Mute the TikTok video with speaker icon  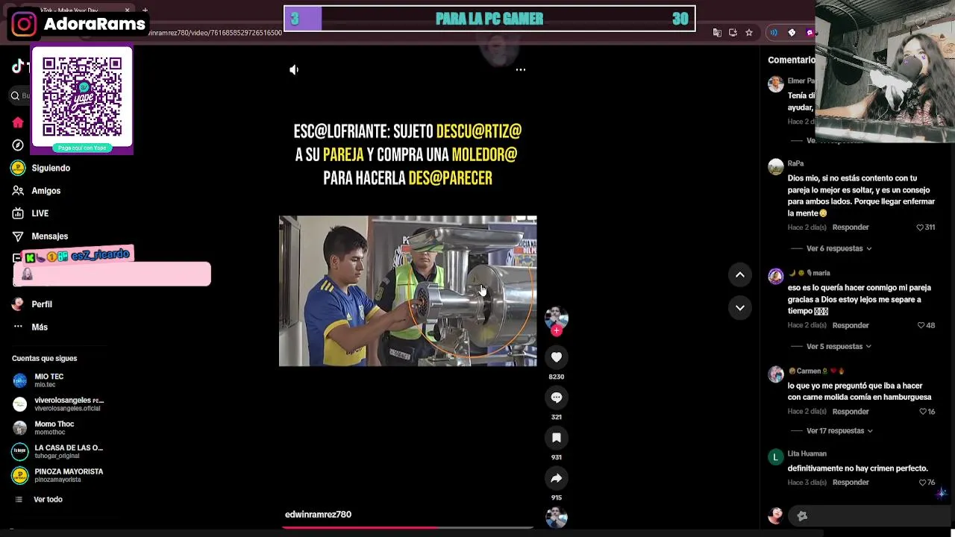click(x=294, y=69)
